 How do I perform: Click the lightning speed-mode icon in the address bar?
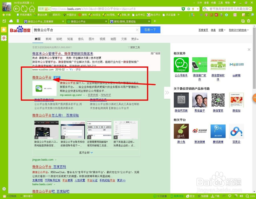[193, 9]
